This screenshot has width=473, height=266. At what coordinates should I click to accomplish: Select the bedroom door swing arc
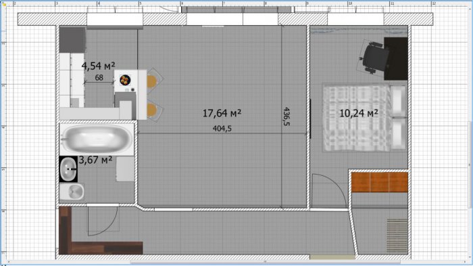(x=330, y=190)
